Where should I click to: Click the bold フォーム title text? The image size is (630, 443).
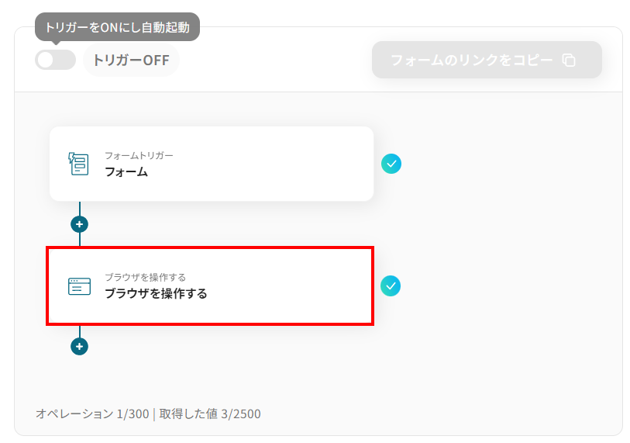pos(126,172)
